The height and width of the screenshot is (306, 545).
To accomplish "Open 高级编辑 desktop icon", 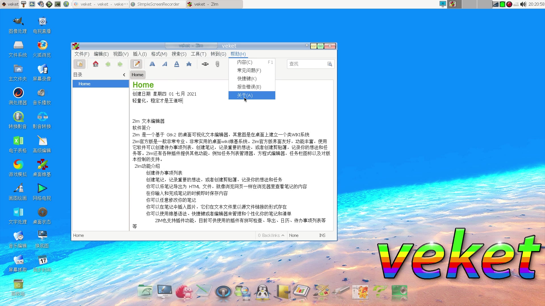I will coord(42,144).
